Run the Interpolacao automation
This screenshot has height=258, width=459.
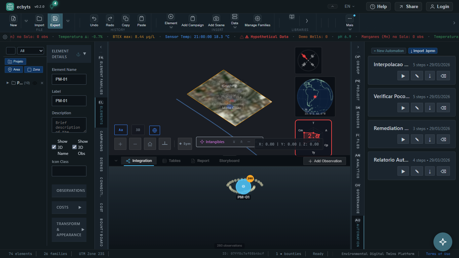(403, 76)
